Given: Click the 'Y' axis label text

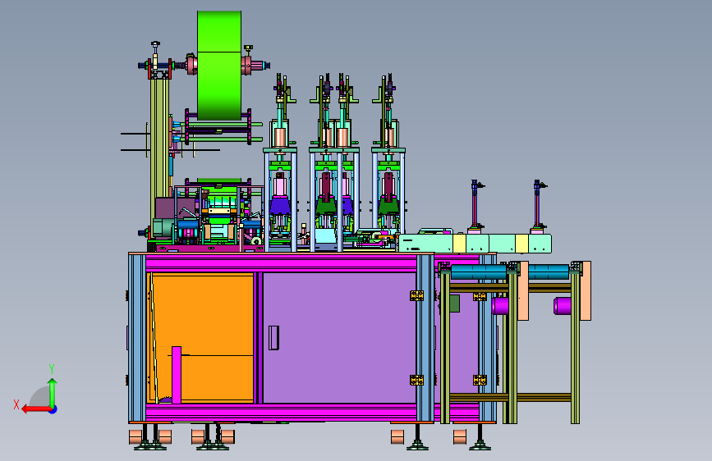Looking at the screenshot, I should pos(52,369).
